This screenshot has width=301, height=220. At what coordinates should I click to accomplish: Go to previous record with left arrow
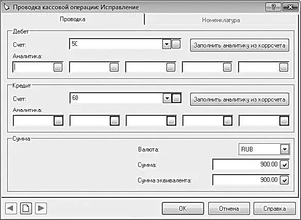11,208
